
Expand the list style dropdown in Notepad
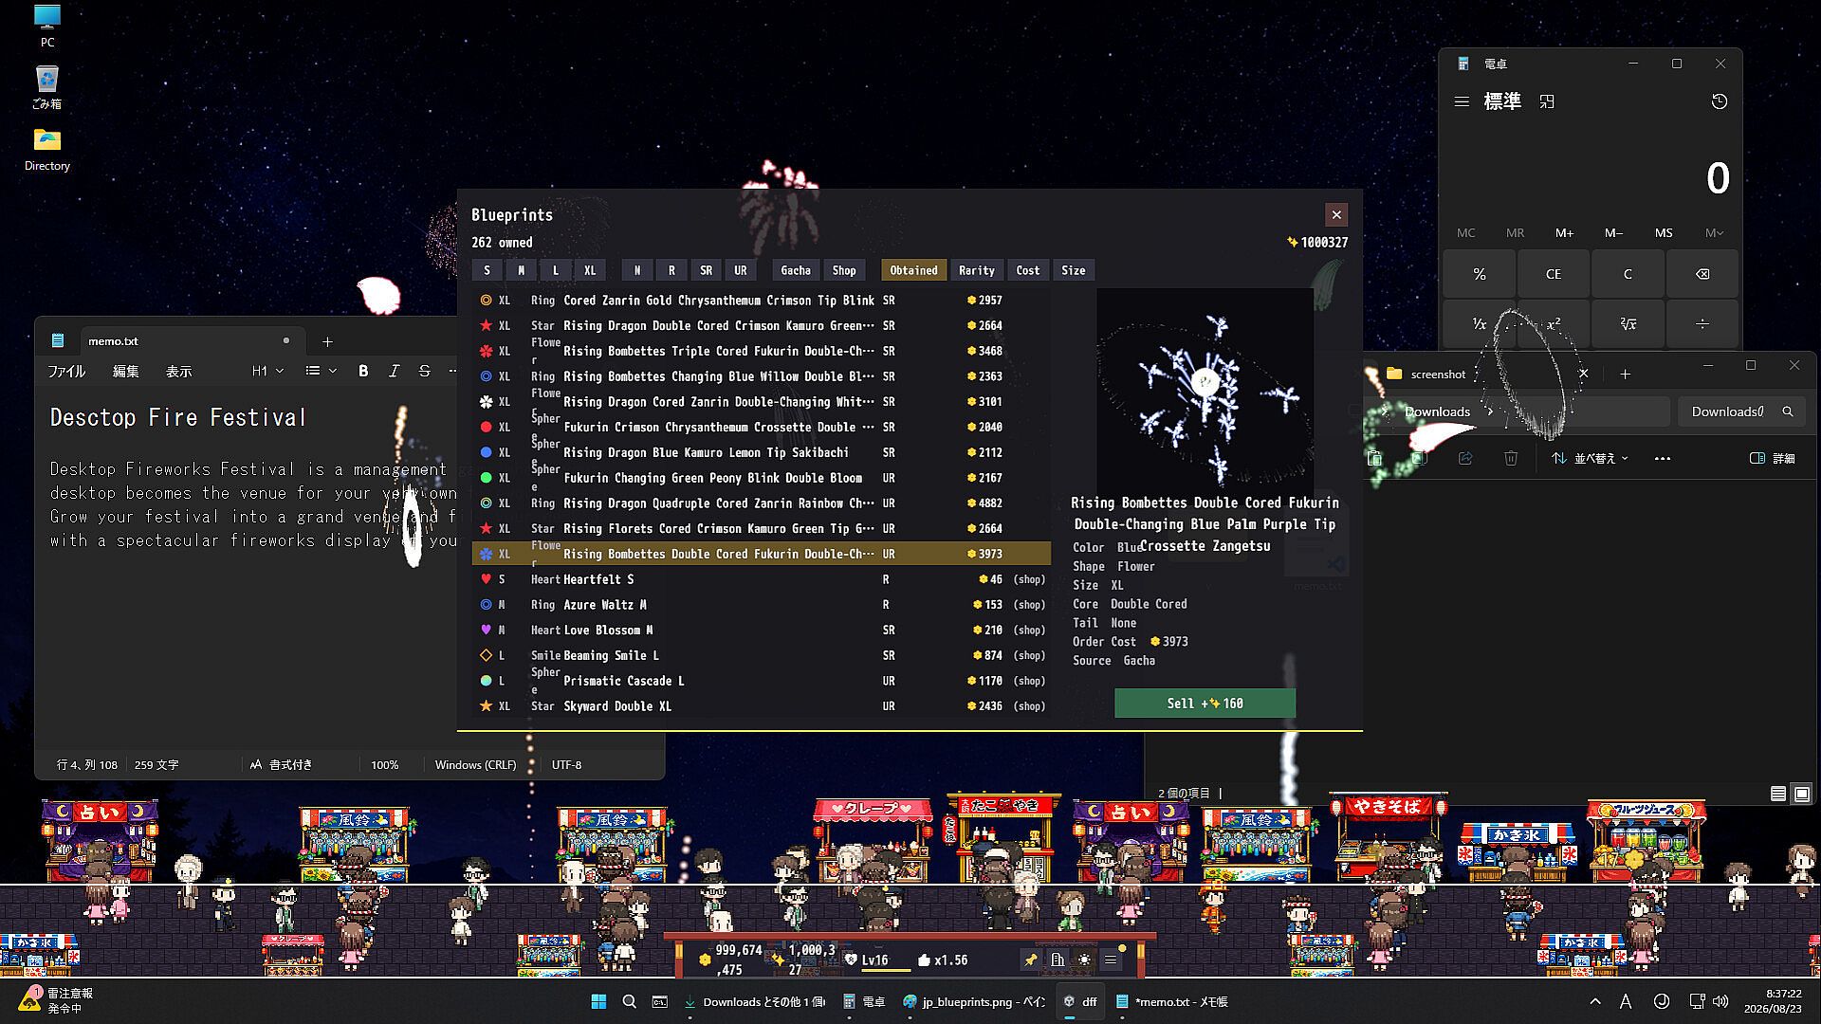(321, 372)
